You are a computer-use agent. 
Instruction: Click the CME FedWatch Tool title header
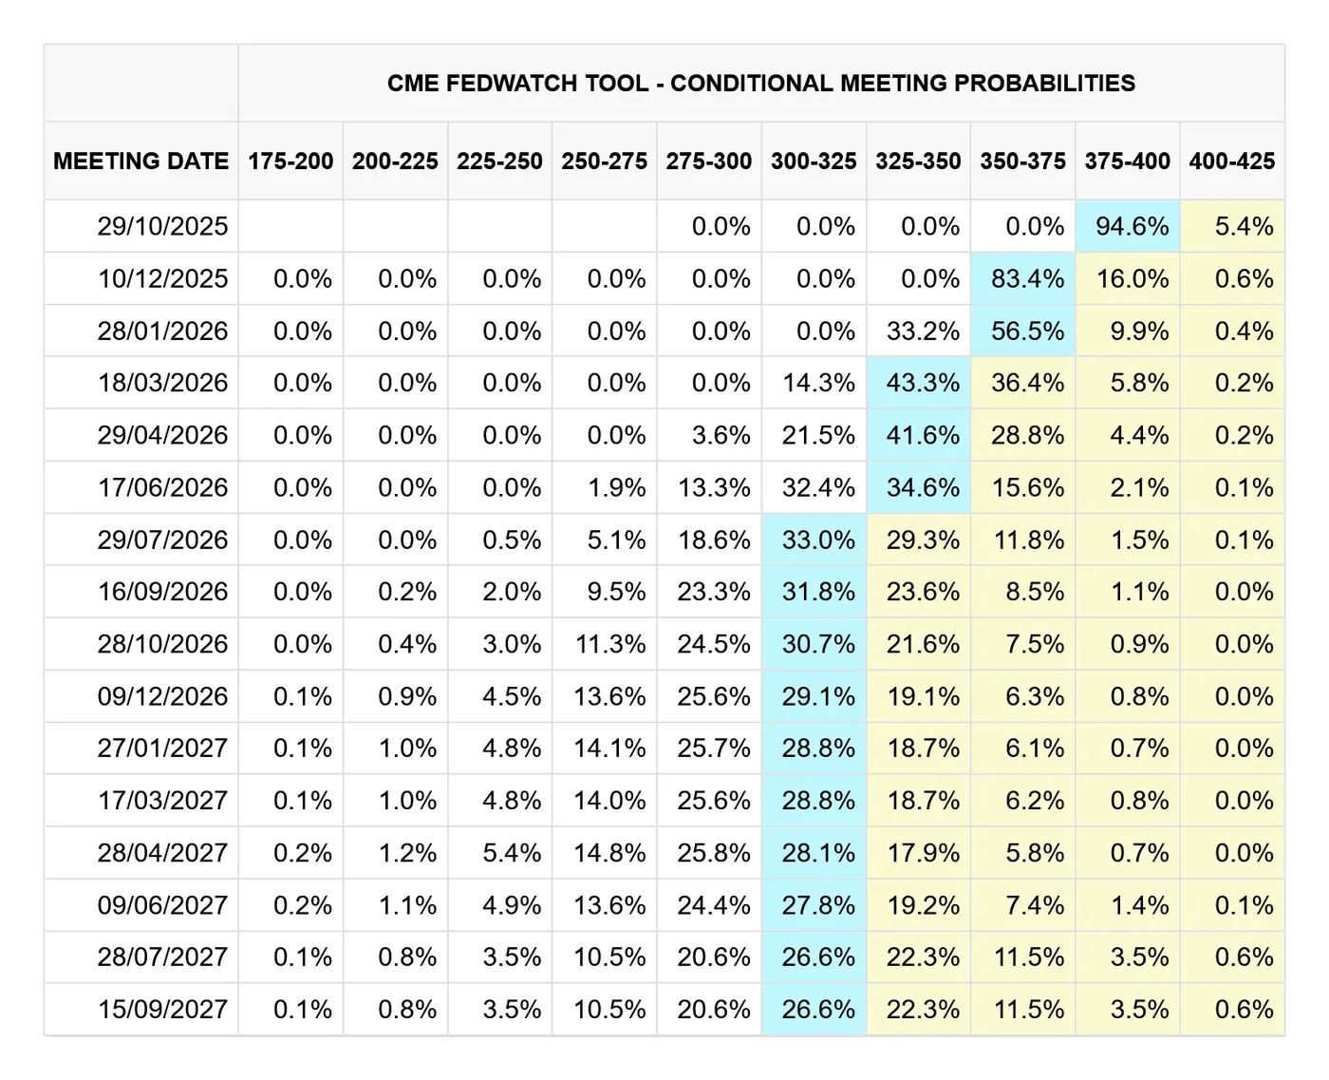pos(760,84)
